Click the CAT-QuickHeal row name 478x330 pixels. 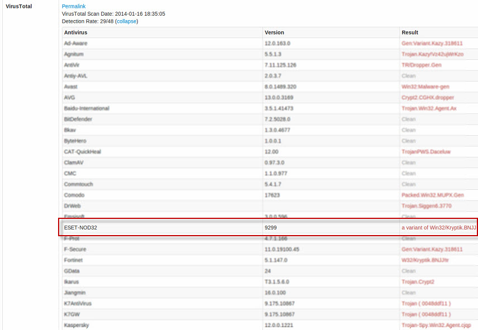(x=82, y=152)
